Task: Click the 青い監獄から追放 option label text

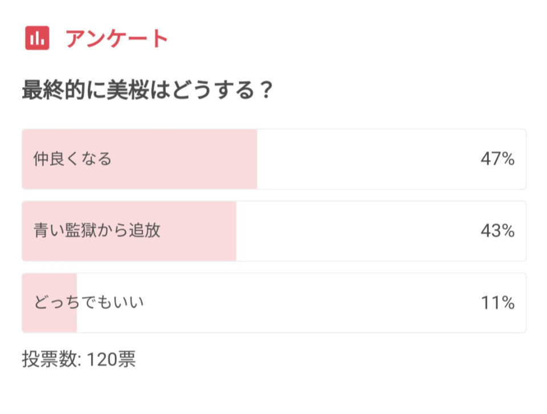Action: pyautogui.click(x=97, y=231)
